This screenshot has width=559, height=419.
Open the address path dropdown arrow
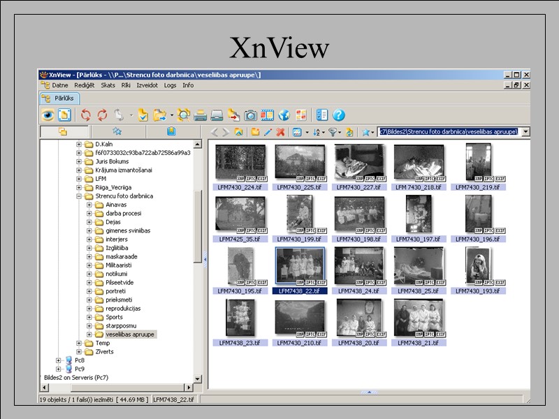(x=526, y=132)
